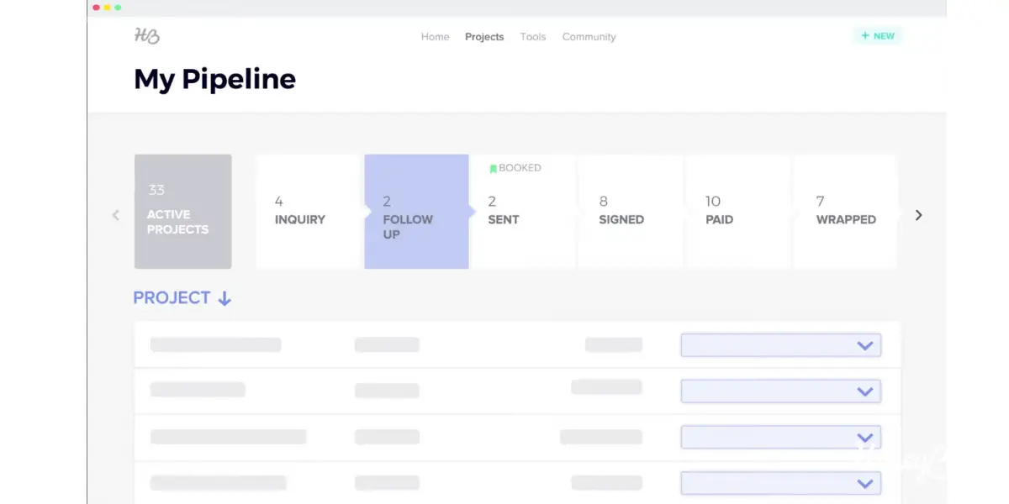Screen dimensions: 1009x504
Task: Click the green maximize window button
Action: pos(118,8)
